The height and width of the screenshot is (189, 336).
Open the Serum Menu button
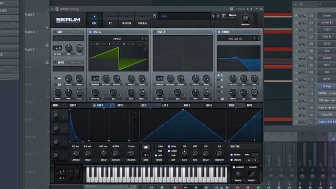(232, 15)
